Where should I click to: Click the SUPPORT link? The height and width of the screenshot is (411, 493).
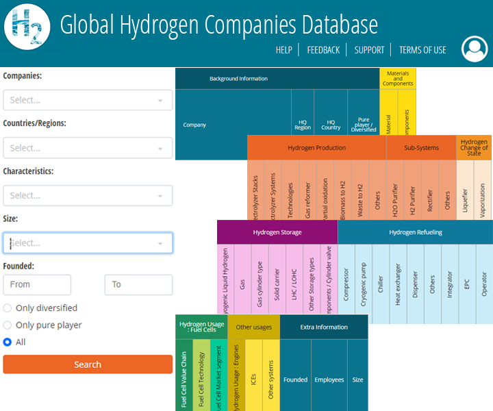click(369, 50)
